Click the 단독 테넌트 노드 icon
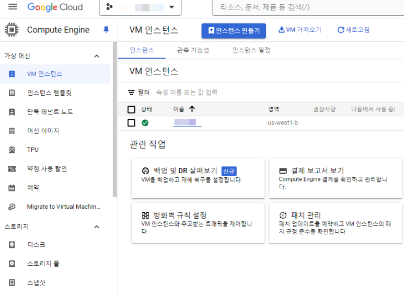Screen dimensions: 404x295 click(x=12, y=112)
